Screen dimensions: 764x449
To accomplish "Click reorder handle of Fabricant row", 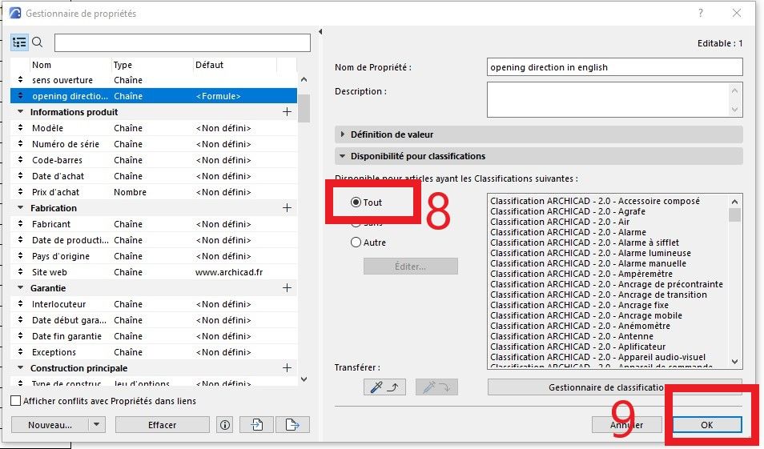I will pos(21,224).
